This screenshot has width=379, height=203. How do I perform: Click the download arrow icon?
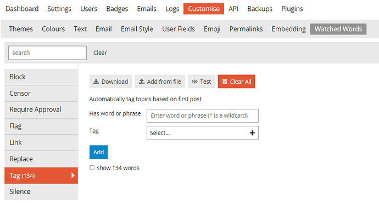(x=96, y=82)
